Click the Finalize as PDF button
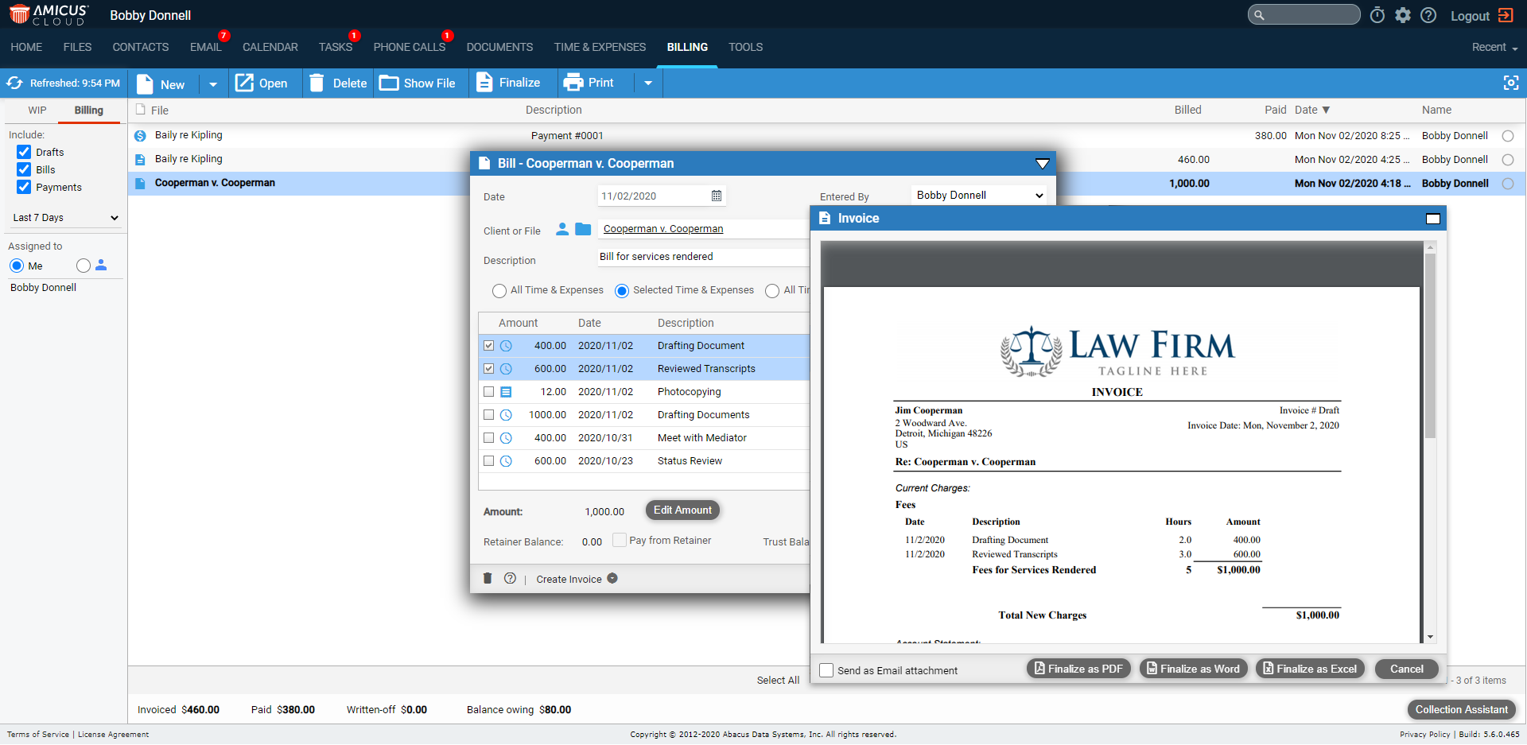The height and width of the screenshot is (745, 1527). pyautogui.click(x=1078, y=669)
